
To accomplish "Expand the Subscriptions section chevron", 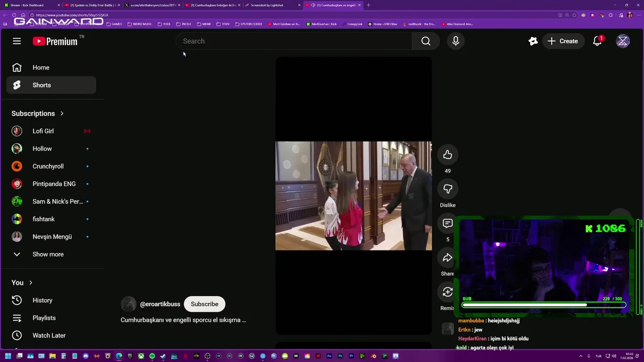I will (62, 114).
